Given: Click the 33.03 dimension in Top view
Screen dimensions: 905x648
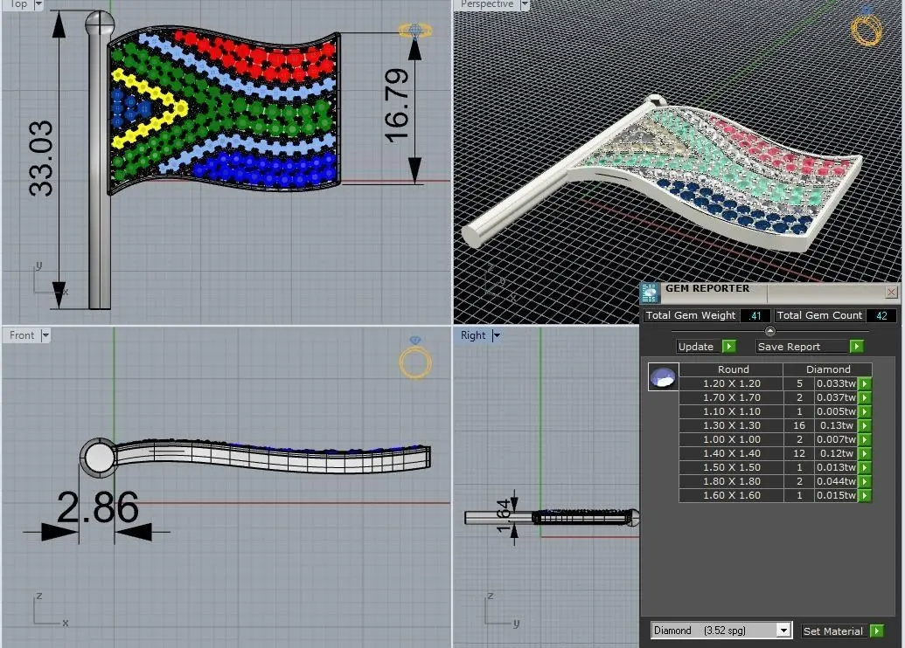Looking at the screenshot, I should [x=40, y=158].
